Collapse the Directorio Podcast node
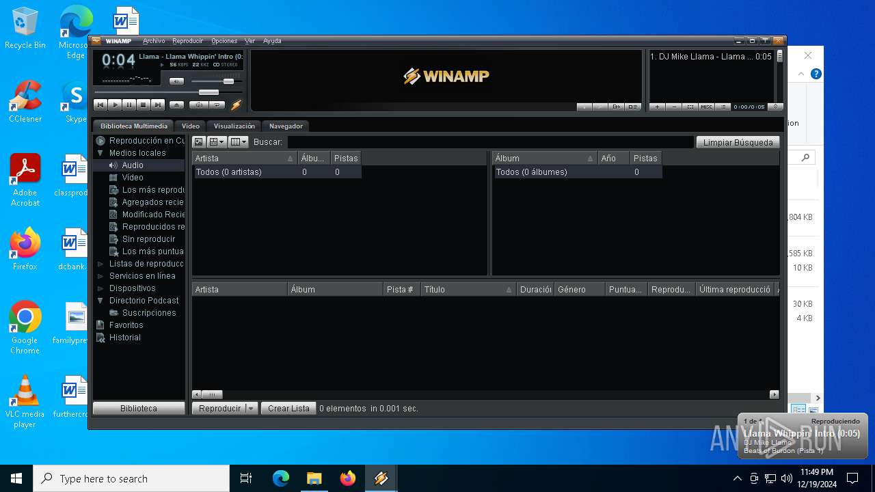 (x=100, y=301)
